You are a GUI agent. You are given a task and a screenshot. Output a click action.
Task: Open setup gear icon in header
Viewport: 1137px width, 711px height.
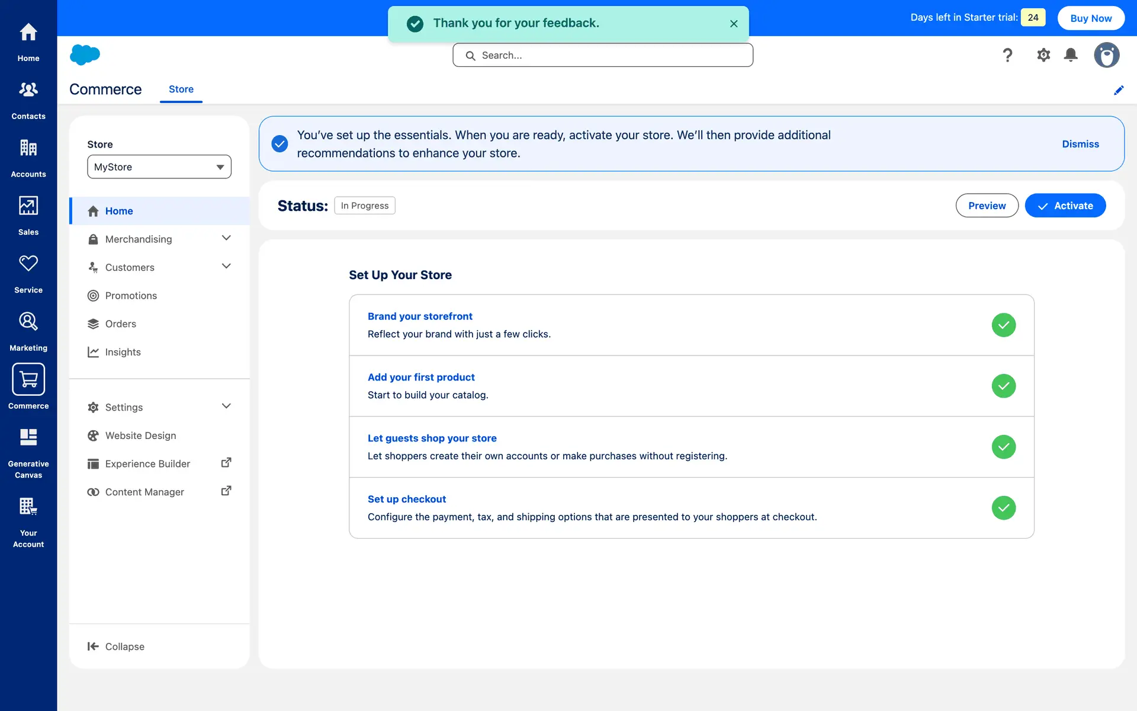[x=1043, y=55]
